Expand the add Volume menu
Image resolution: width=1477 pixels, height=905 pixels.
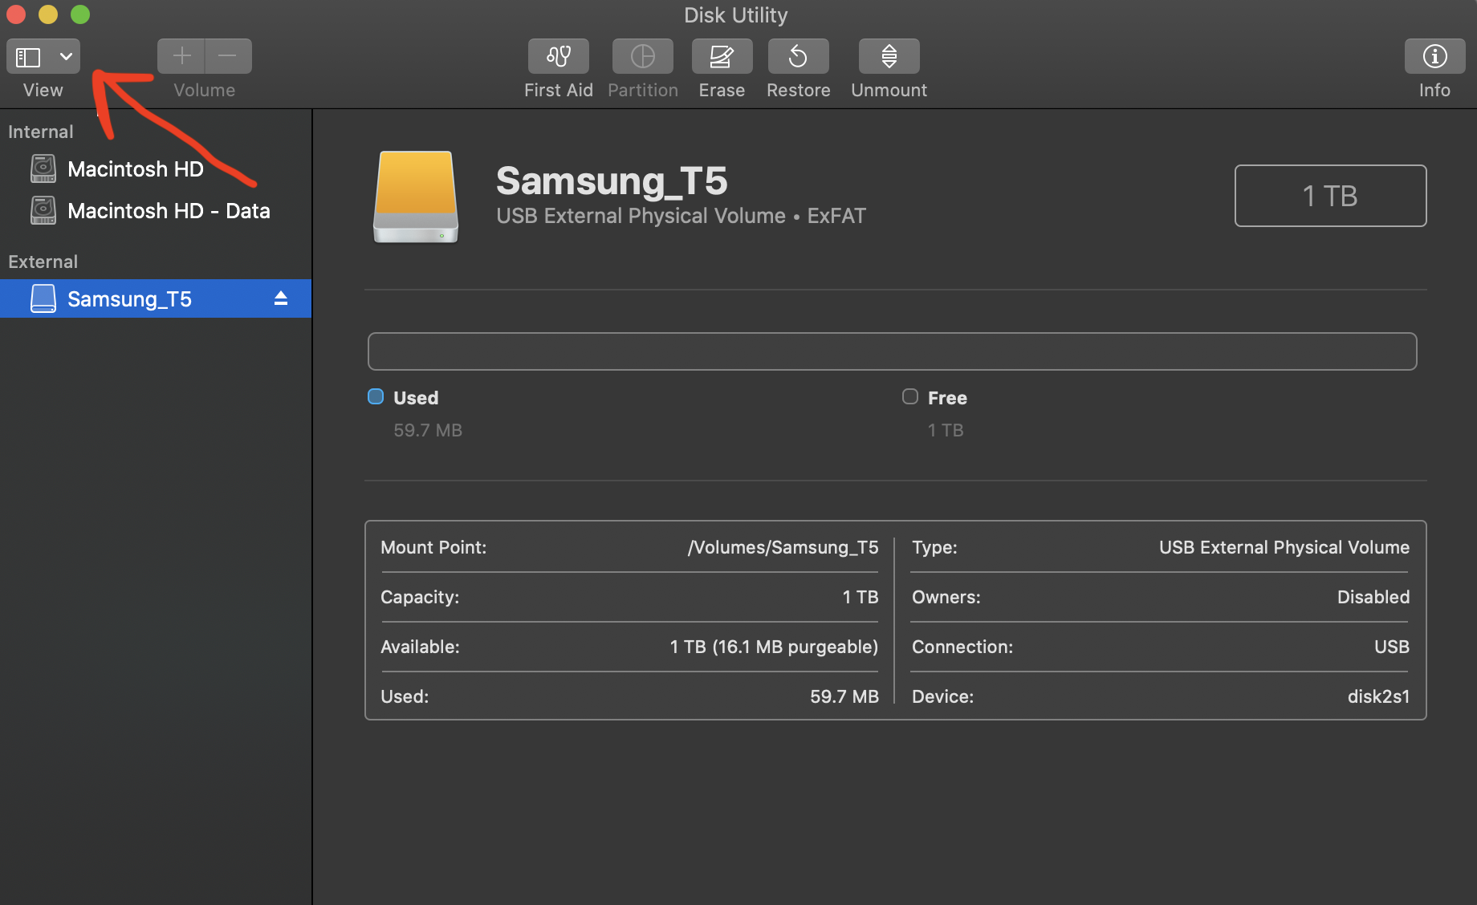(x=181, y=55)
